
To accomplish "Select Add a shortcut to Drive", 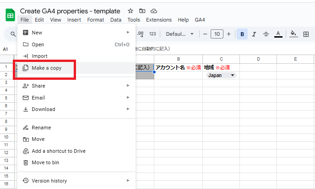I will click(76, 151).
